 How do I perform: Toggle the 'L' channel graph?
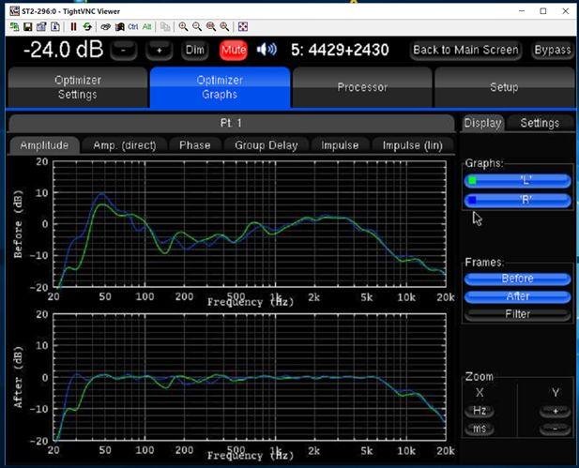point(517,181)
